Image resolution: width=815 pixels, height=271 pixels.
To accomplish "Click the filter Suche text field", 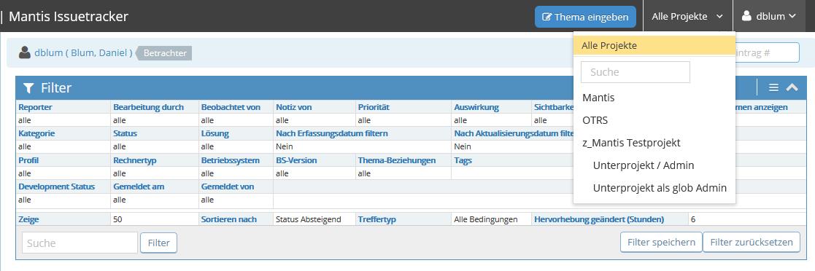I will 80,243.
